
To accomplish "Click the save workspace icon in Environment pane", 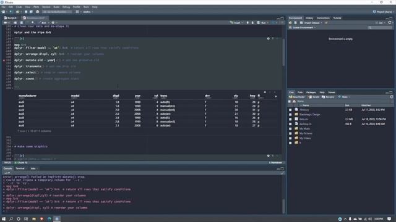I will 296,23.
